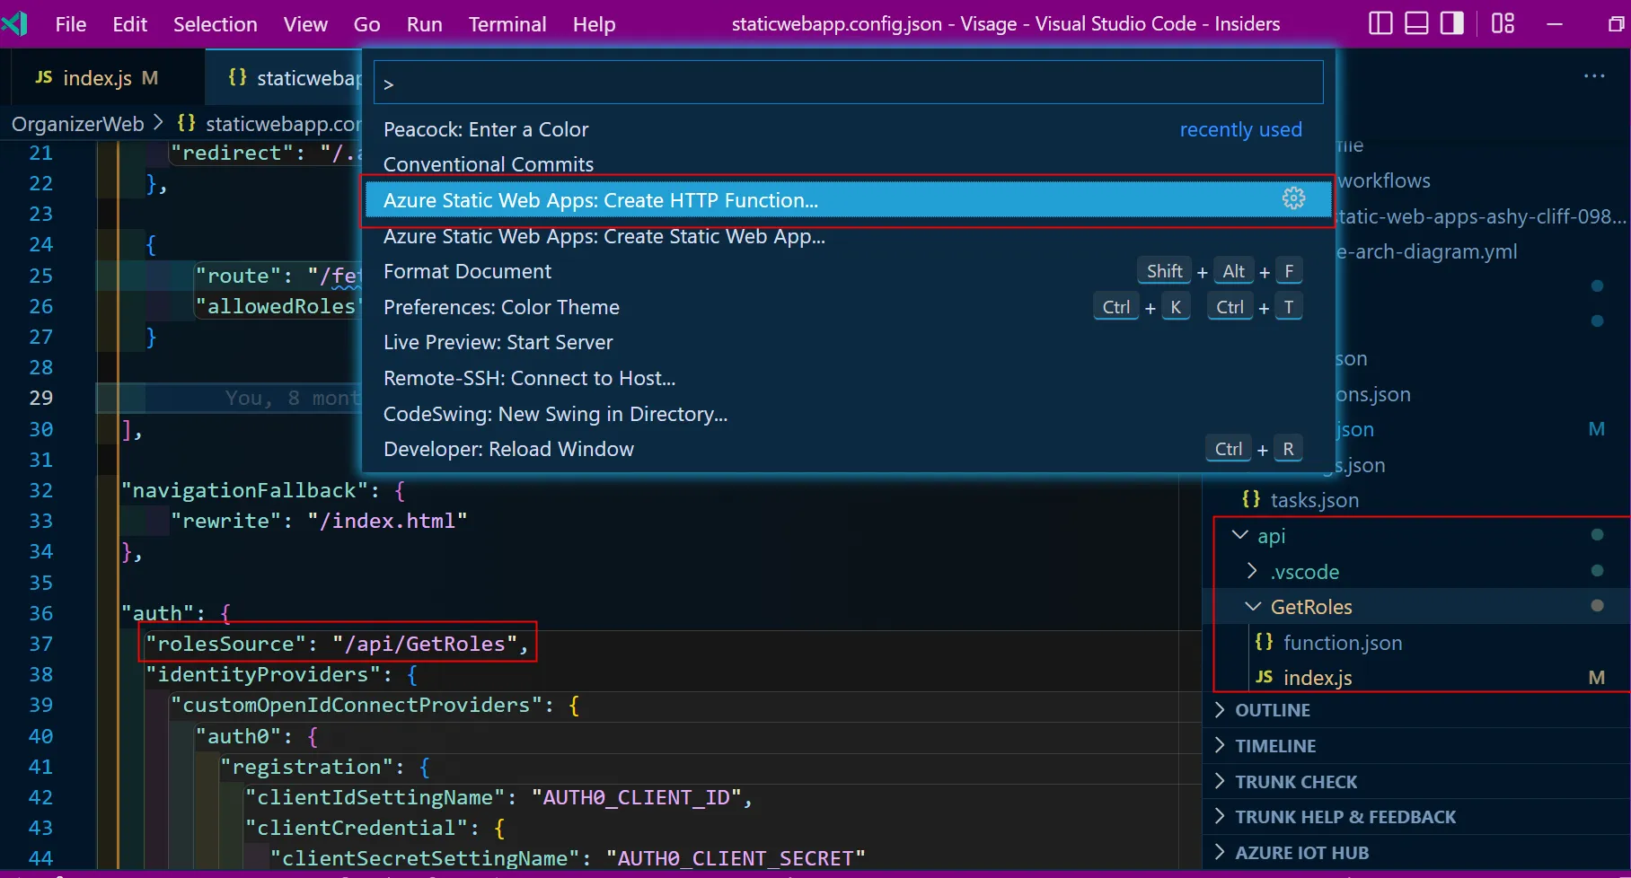Run the Format Document command
The width and height of the screenshot is (1631, 878).
[x=467, y=271]
